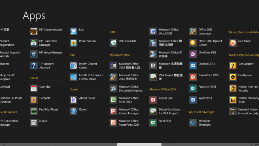Launch PowerPoint 2013 icon
259x146 pixels.
point(193,77)
